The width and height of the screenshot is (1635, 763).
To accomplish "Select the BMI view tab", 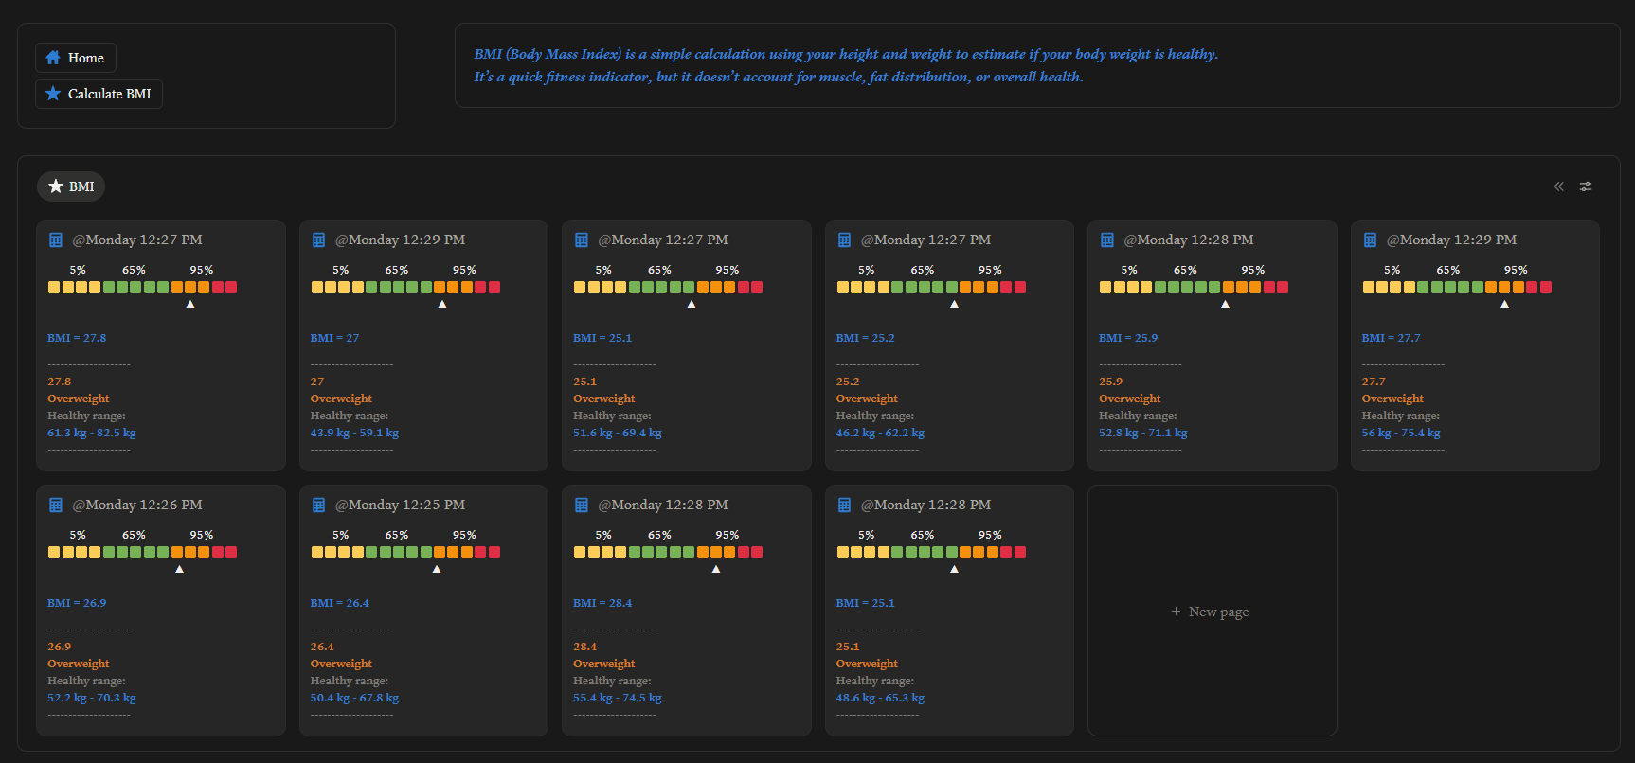I will pos(71,186).
